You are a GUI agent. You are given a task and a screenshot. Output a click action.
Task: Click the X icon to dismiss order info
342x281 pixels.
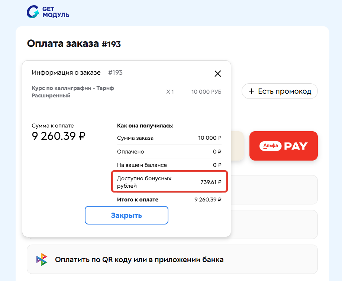pyautogui.click(x=218, y=74)
